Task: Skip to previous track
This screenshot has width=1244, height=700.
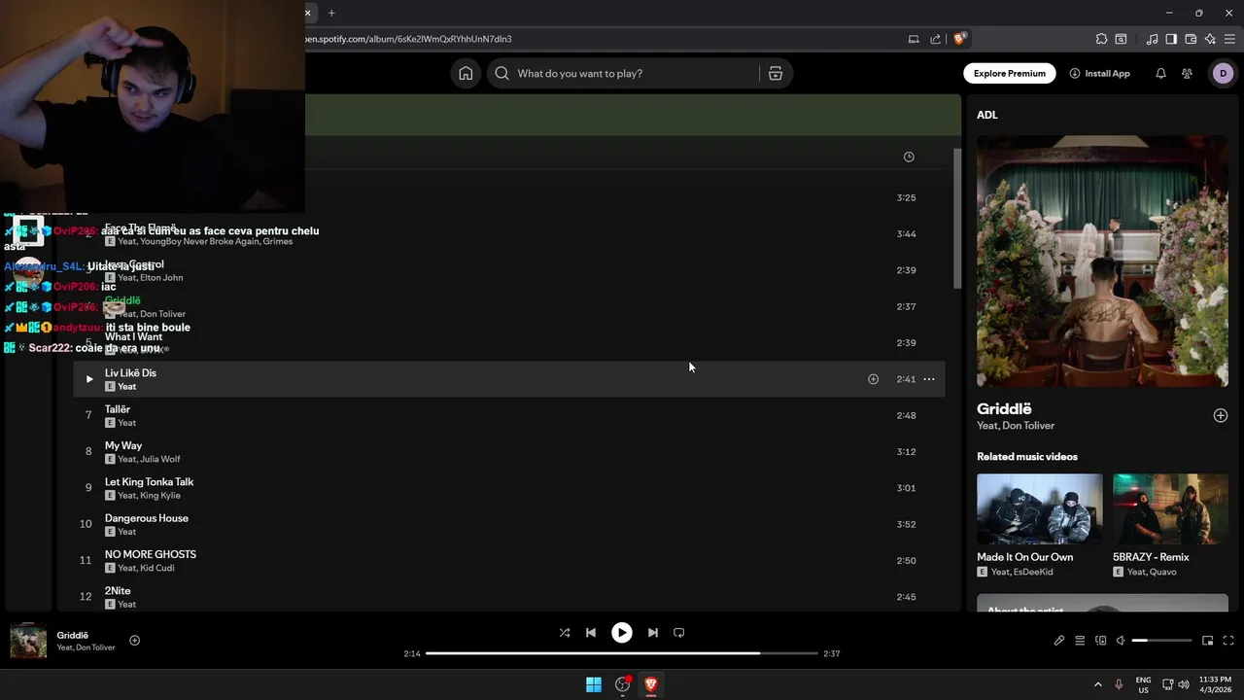Action: (591, 632)
